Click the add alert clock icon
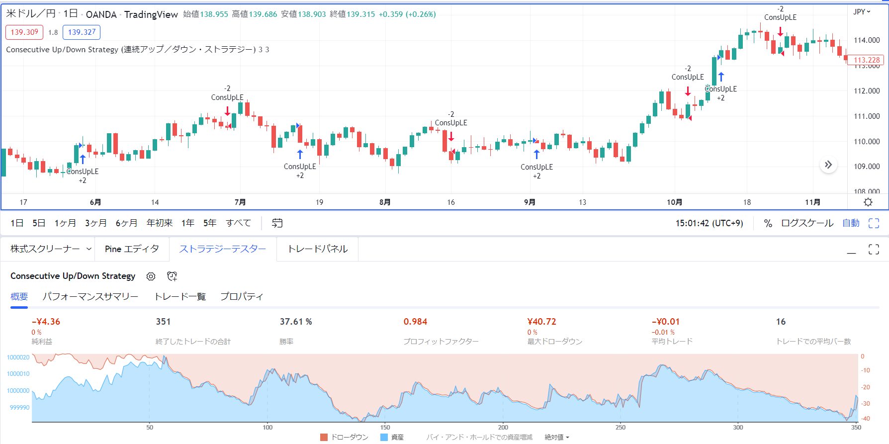 [x=172, y=276]
